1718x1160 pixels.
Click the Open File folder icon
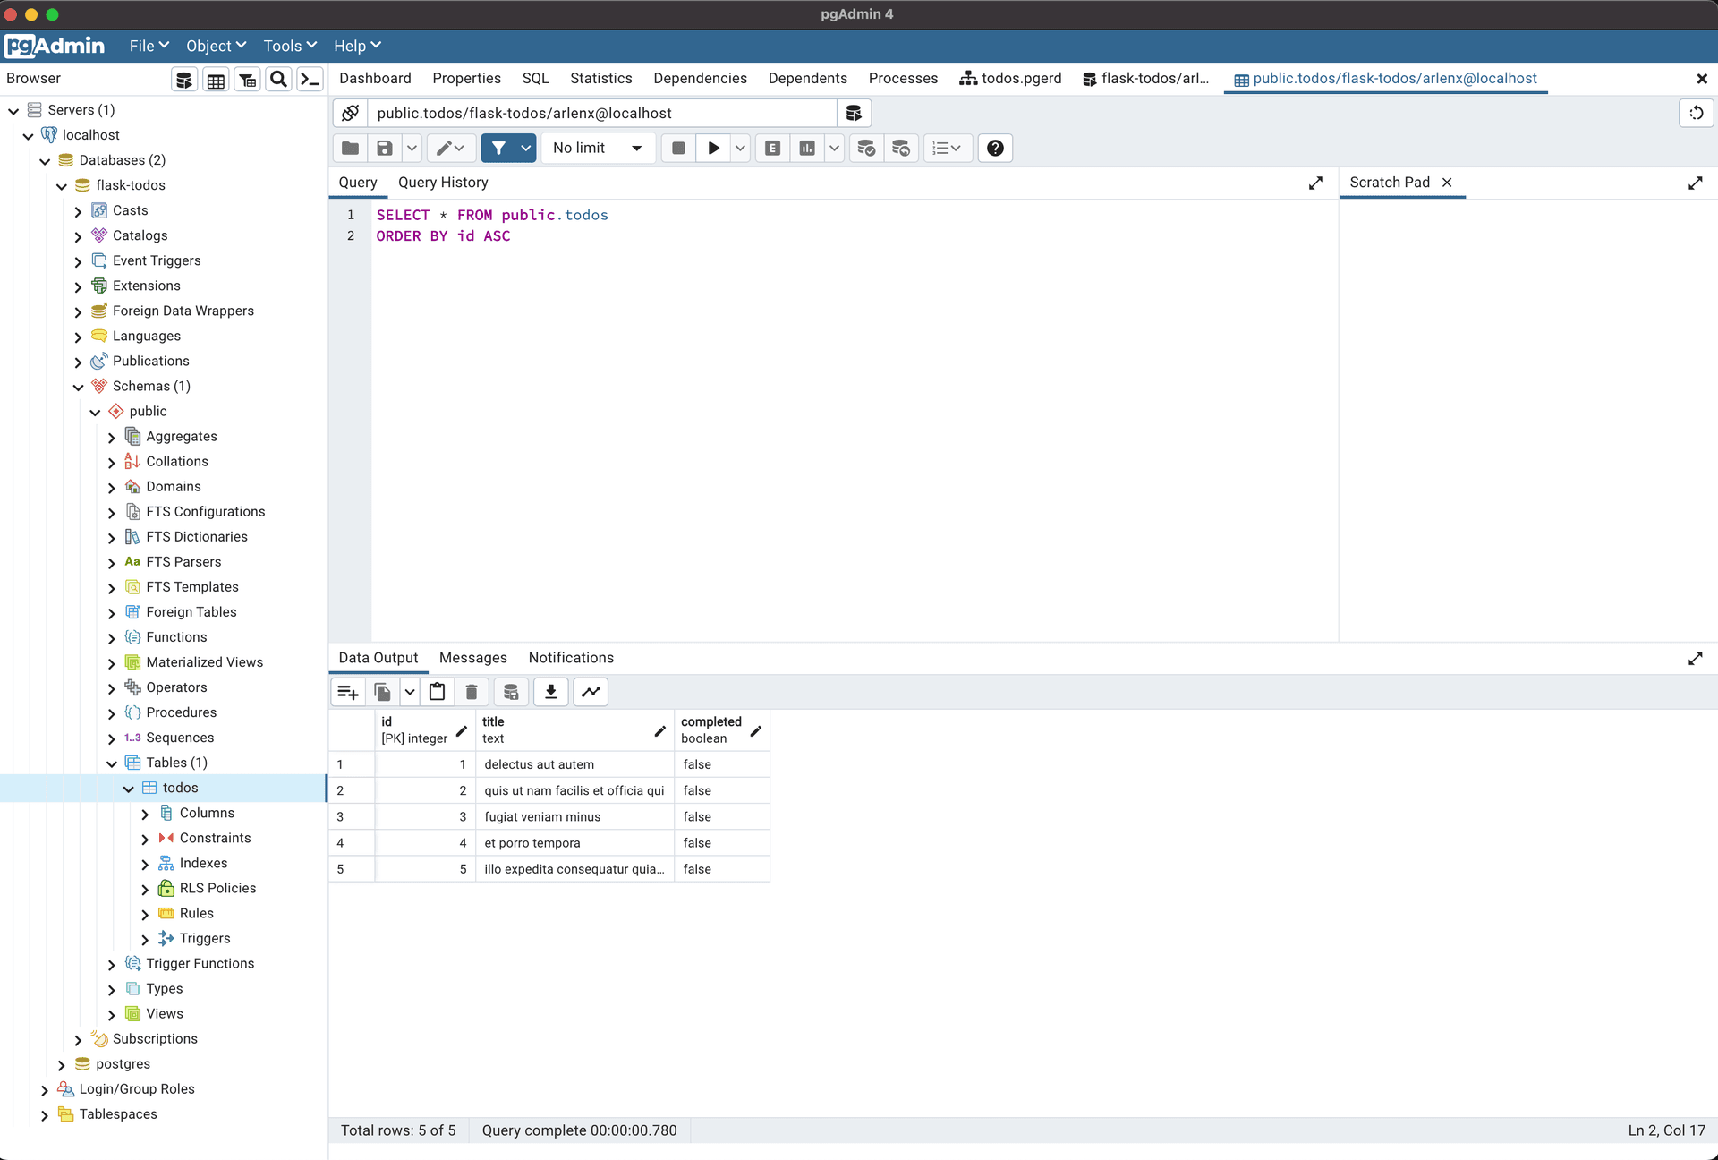(351, 149)
